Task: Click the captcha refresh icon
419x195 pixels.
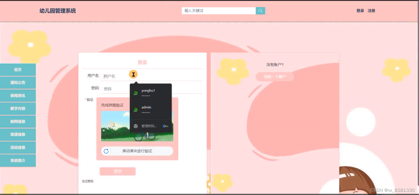Action: [106, 151]
